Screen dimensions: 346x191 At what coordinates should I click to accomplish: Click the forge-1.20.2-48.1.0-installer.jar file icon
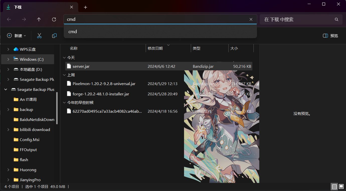69,94
